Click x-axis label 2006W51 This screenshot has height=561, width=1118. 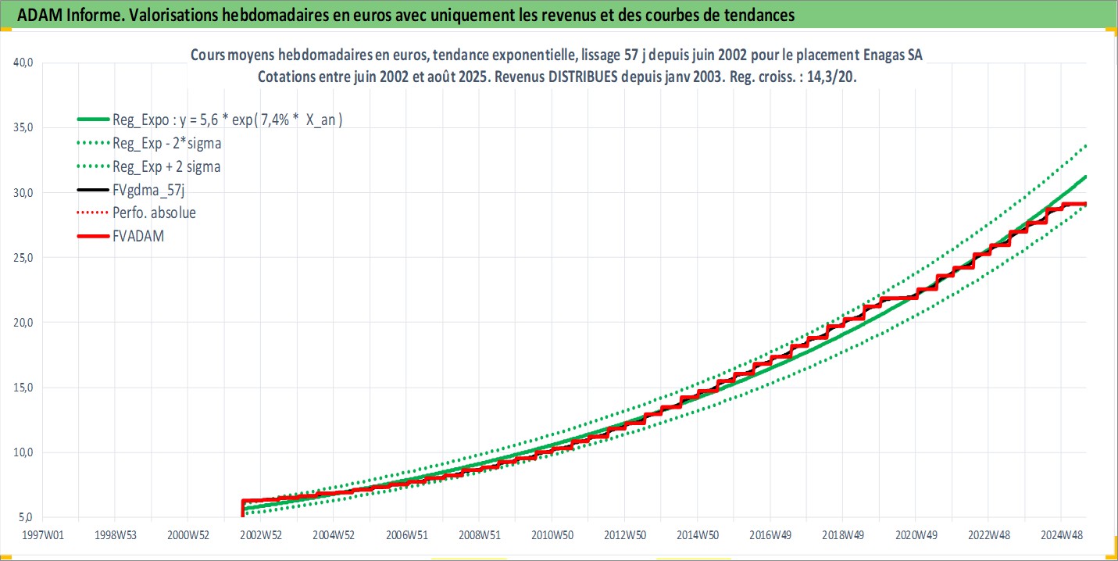(406, 534)
